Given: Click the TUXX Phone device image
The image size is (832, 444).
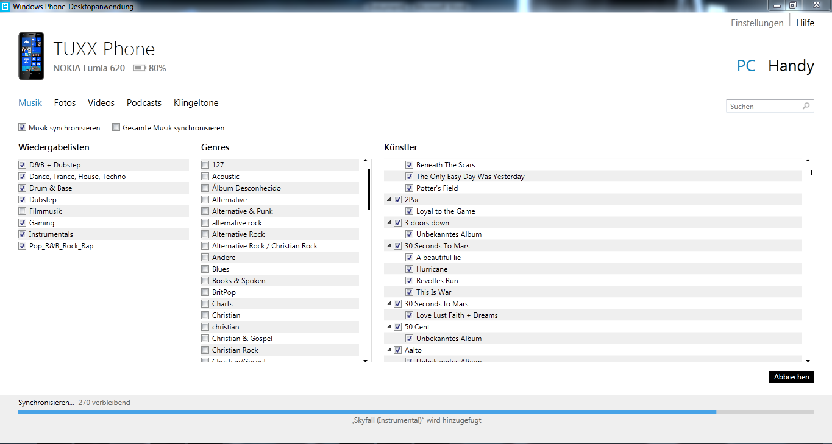Looking at the screenshot, I should click(x=31, y=56).
